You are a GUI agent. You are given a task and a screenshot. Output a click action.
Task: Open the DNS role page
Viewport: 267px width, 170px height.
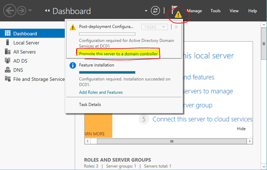[18, 70]
